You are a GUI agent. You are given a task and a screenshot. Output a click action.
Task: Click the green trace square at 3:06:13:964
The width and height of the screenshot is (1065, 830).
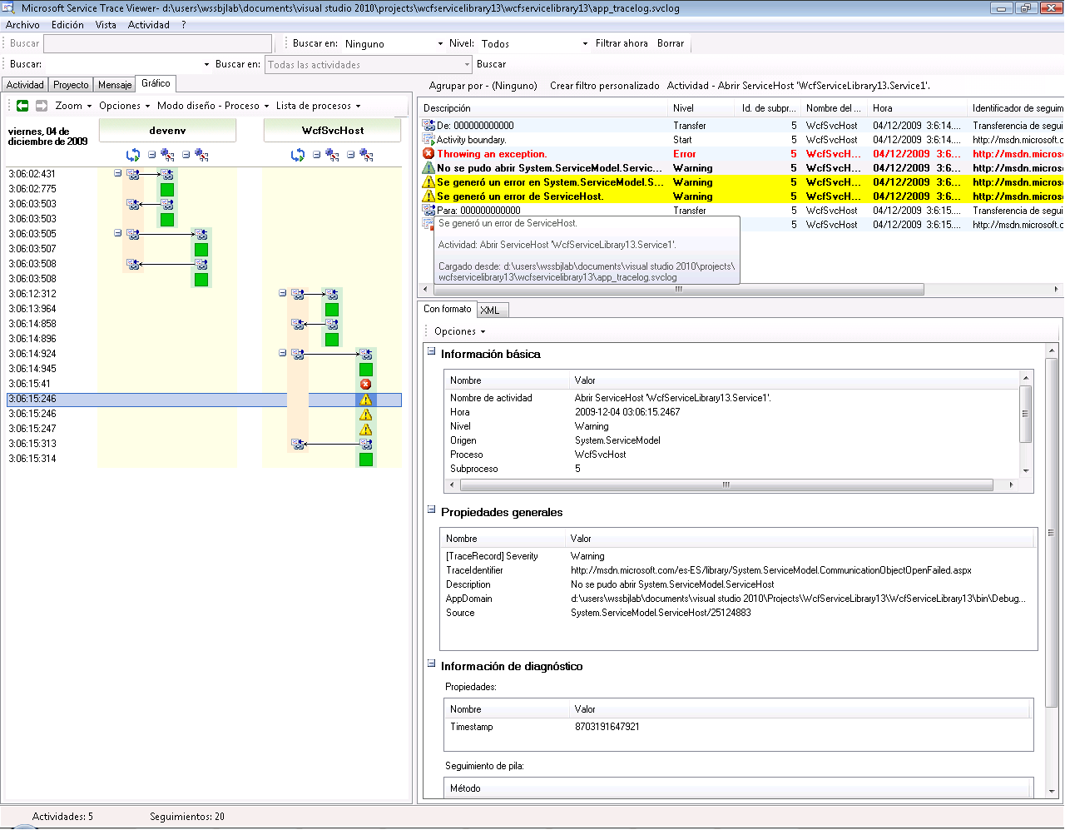pos(332,309)
